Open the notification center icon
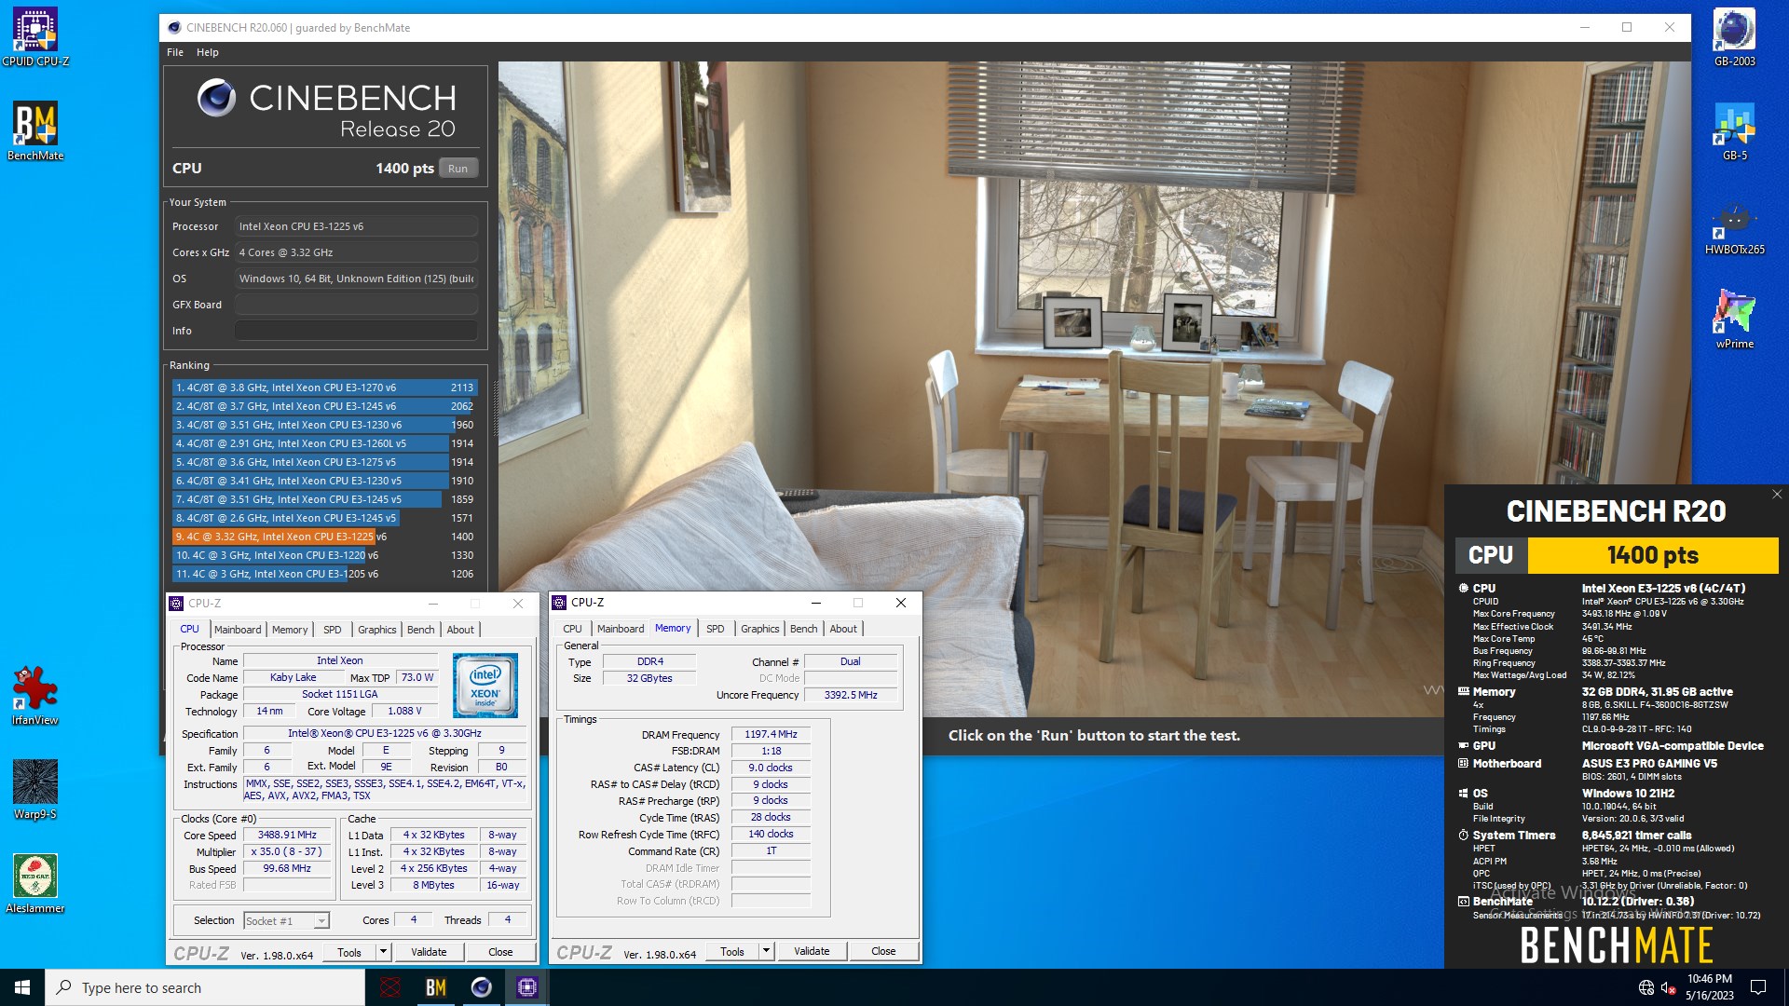The width and height of the screenshot is (1789, 1006). (x=1758, y=987)
